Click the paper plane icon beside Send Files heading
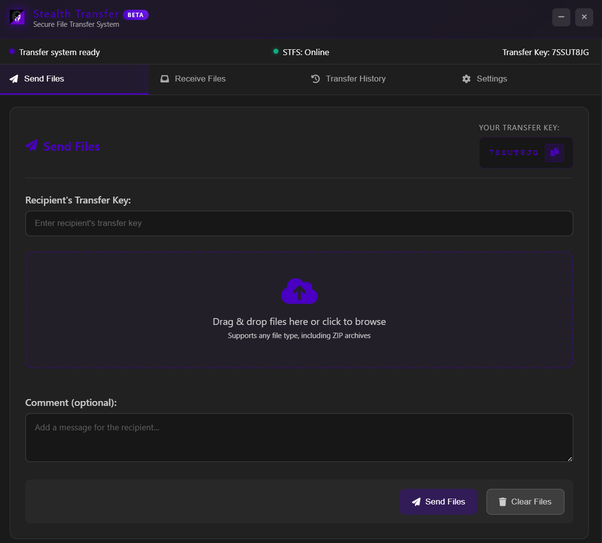The image size is (602, 543). [32, 146]
